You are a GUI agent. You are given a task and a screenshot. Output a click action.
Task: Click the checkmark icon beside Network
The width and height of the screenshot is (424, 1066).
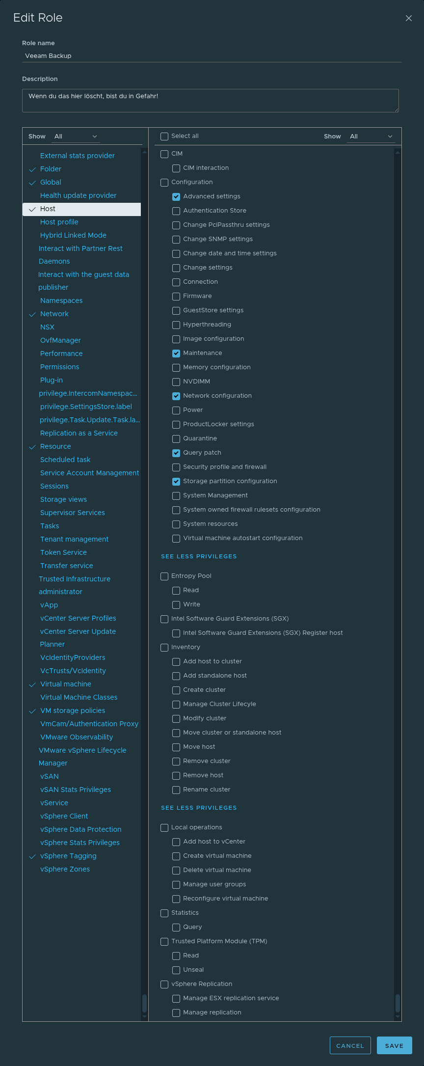coord(32,314)
